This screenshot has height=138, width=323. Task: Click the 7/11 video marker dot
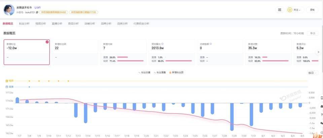[x=59, y=81]
